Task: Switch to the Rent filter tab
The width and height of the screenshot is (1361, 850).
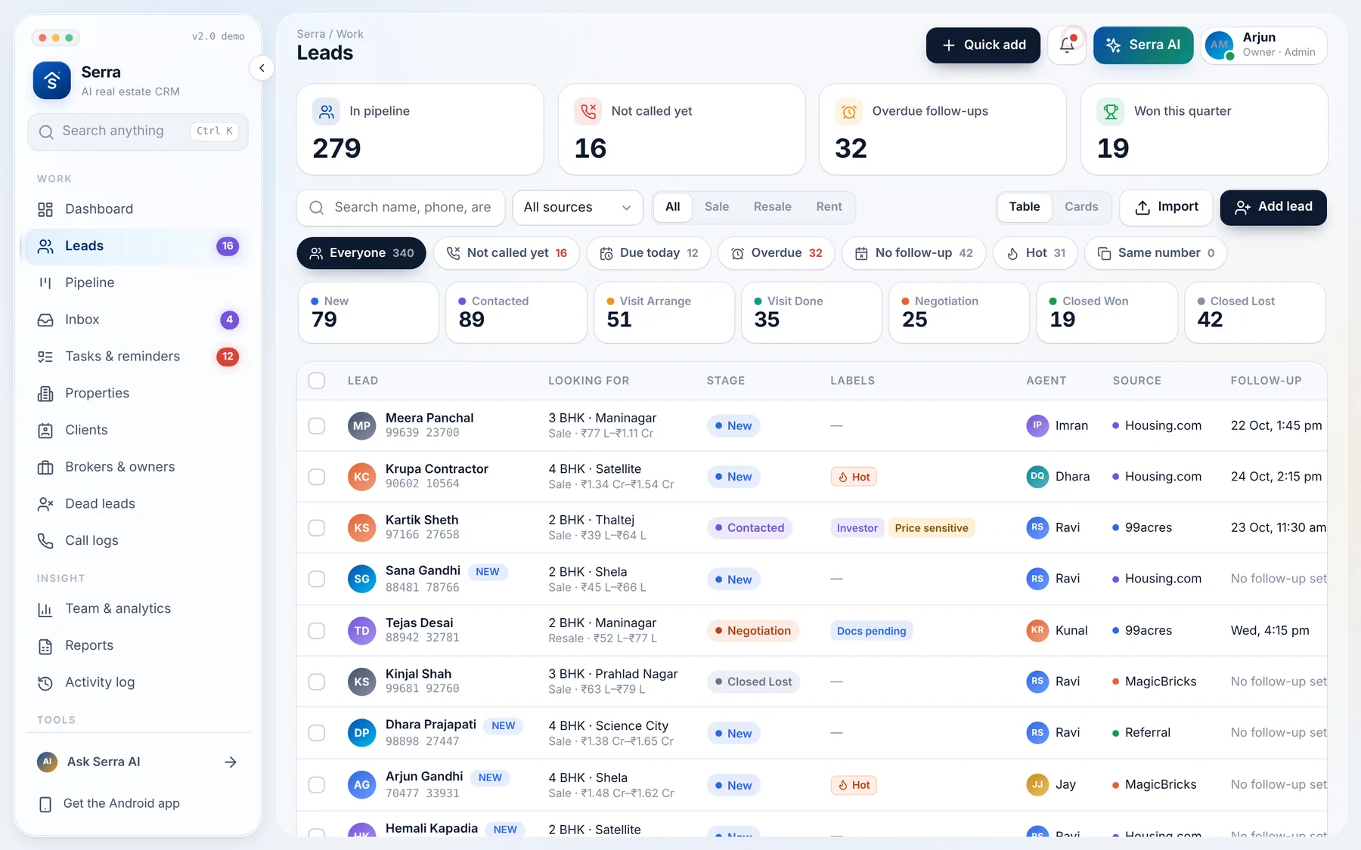Action: click(x=829, y=207)
